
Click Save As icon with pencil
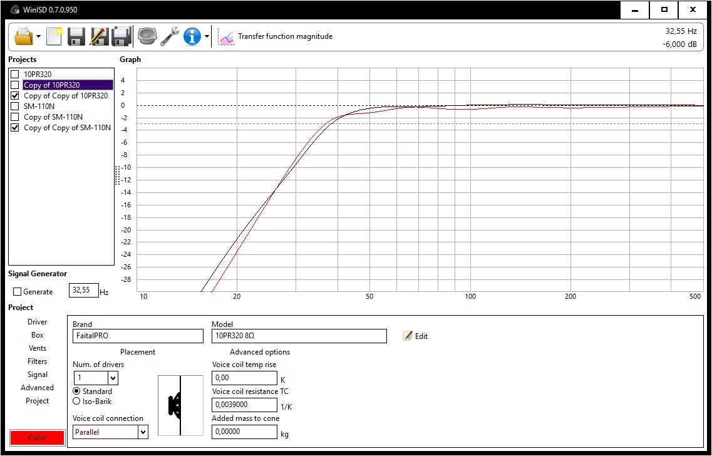pyautogui.click(x=98, y=36)
